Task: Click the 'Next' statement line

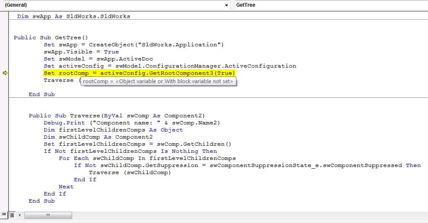Action: 66,187
